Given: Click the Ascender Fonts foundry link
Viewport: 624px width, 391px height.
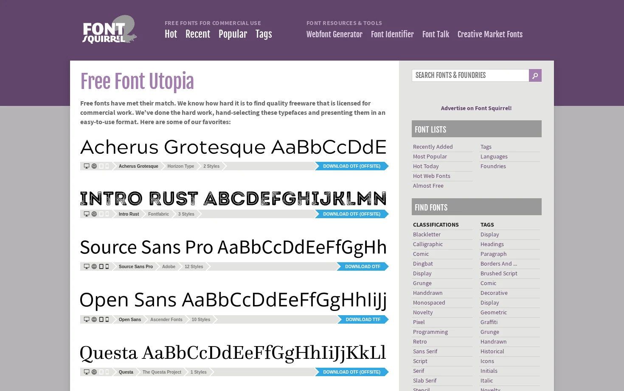Looking at the screenshot, I should (166, 319).
